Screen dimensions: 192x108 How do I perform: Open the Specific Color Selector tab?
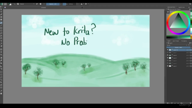click(x=182, y=7)
